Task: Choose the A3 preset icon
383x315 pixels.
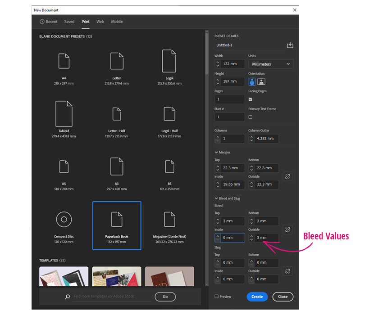Action: point(117,166)
